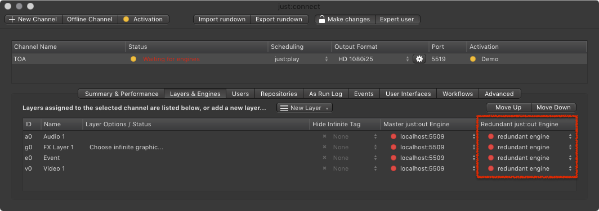Click the Redundant just:out Engine column header

click(527, 124)
